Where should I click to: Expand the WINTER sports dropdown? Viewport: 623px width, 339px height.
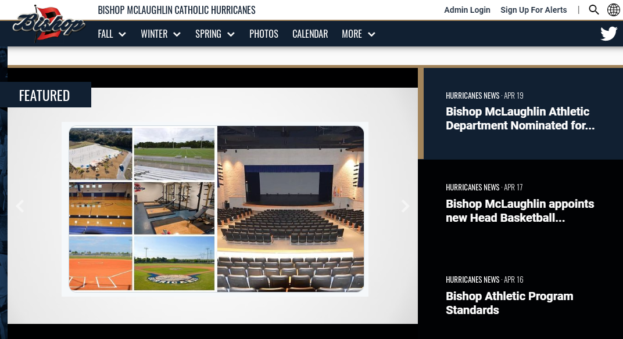click(x=160, y=34)
